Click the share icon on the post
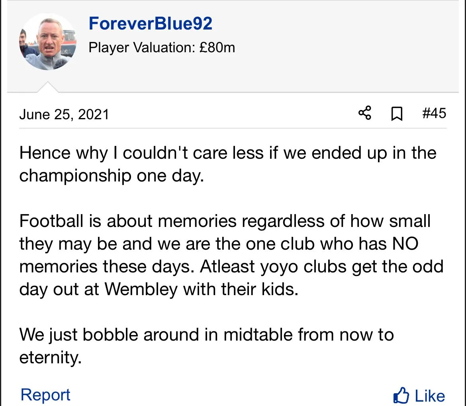The height and width of the screenshot is (406, 466). [365, 113]
